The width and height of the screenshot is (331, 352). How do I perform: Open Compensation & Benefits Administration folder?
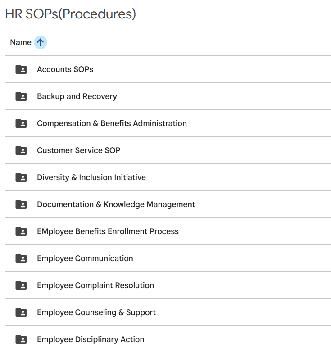click(x=112, y=123)
